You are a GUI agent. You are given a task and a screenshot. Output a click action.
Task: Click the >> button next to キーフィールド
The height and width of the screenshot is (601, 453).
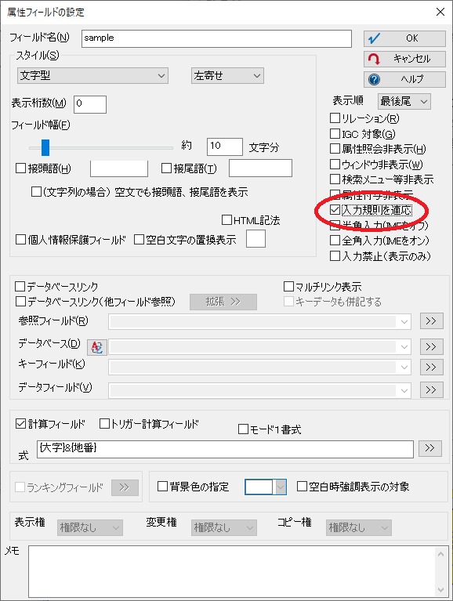[x=432, y=367]
